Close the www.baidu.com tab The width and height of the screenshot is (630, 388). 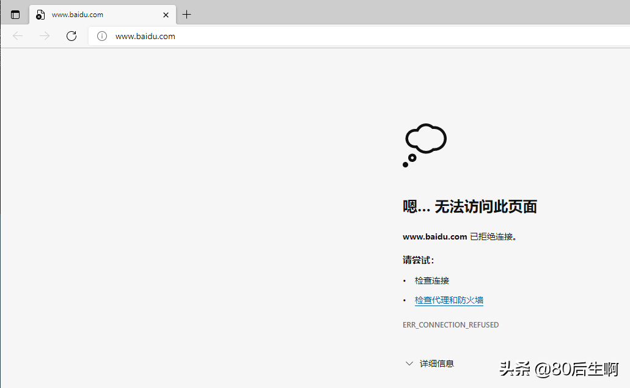tap(166, 14)
